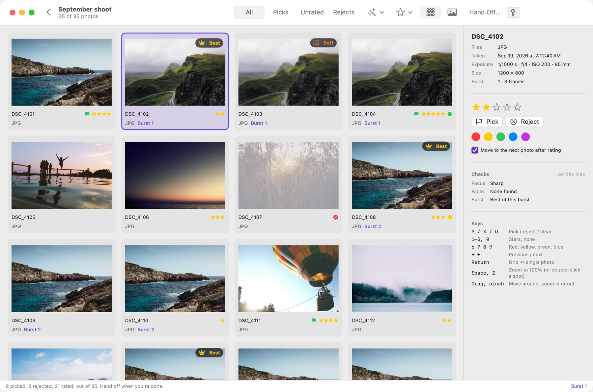593x392 pixels.
Task: Switch to grid view icon
Action: pos(430,13)
